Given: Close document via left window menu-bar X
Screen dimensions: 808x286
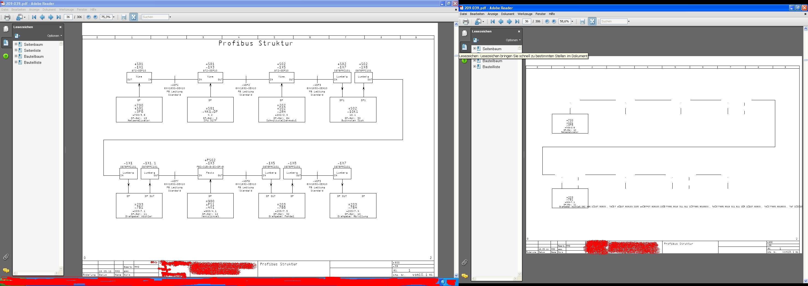Looking at the screenshot, I should [x=456, y=10].
